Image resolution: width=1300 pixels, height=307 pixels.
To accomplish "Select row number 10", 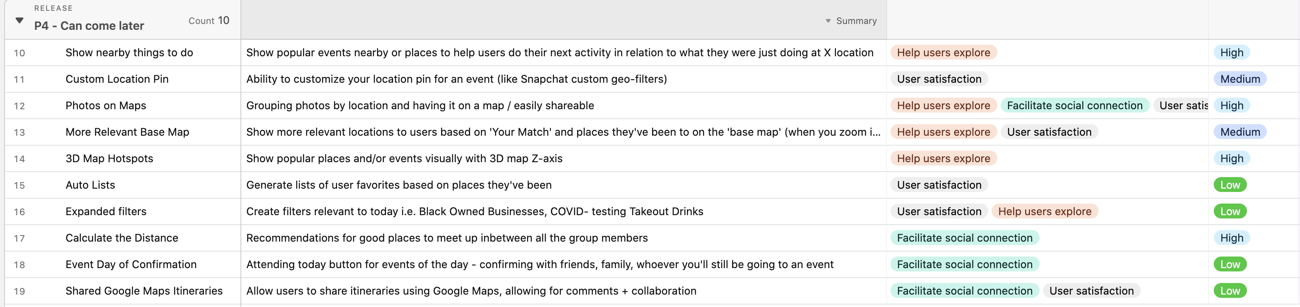I will pos(19,53).
